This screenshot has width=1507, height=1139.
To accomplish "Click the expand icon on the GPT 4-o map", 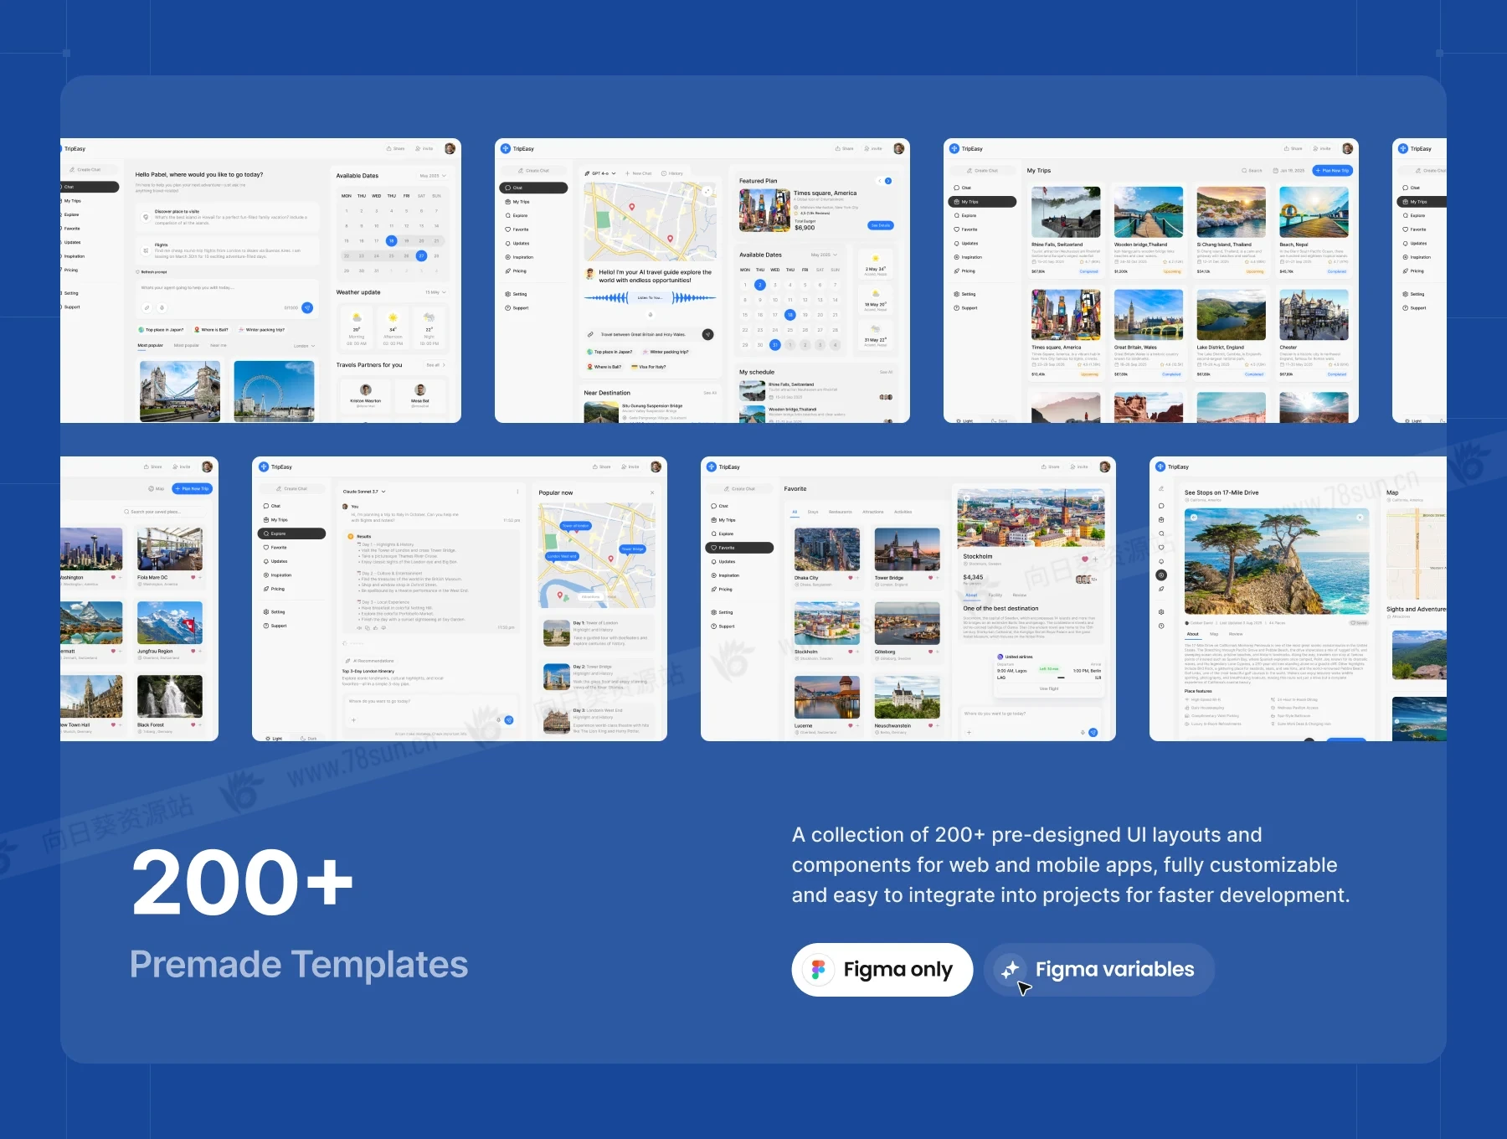I will 707,192.
